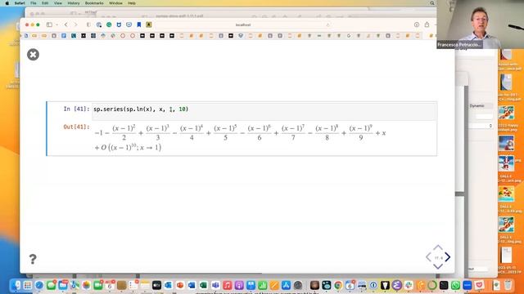Open the View menu
Image resolution: width=524 pixels, height=294 pixels.
click(x=58, y=3)
